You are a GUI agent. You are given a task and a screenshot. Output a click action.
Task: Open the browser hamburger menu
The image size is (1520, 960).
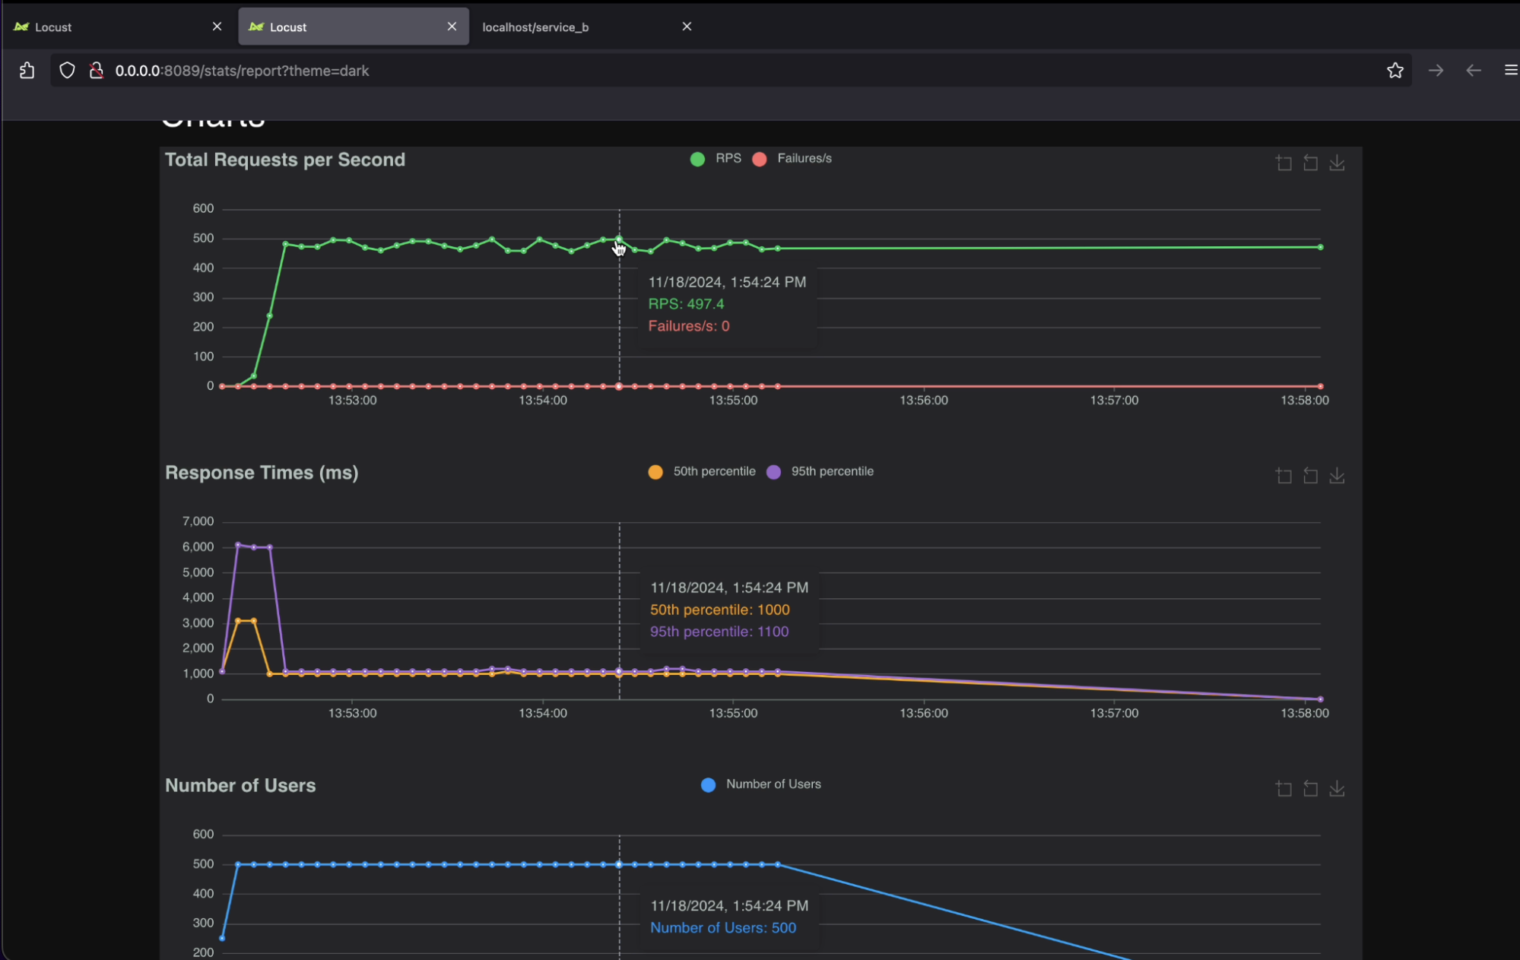point(1511,71)
